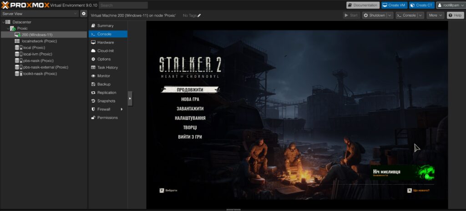Click the Proxmox logo
Viewport: 466px width, 211px height.
coord(25,5)
